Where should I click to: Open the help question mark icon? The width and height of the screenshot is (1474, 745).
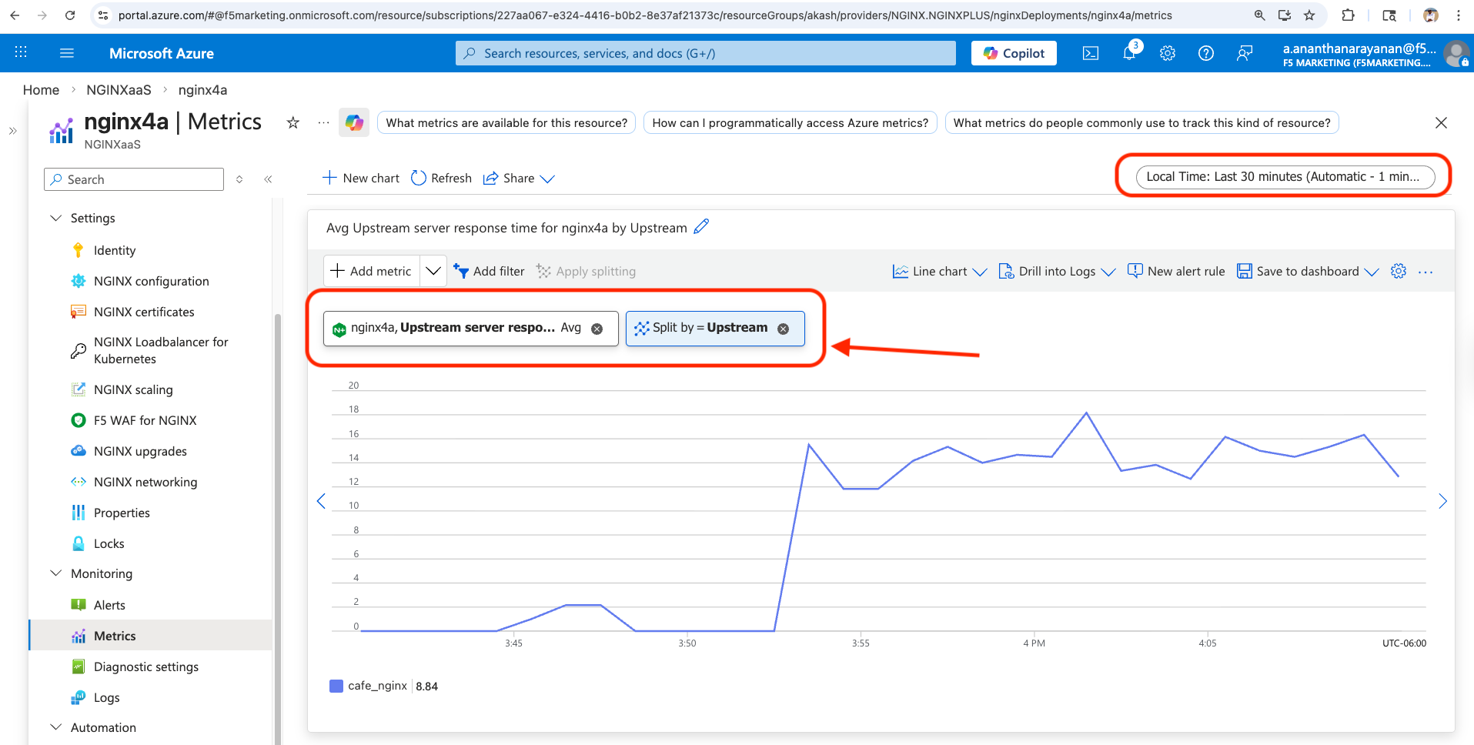(1206, 53)
